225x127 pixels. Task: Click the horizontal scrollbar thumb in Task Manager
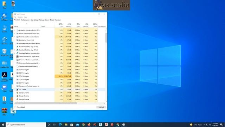pyautogui.click(x=46, y=103)
